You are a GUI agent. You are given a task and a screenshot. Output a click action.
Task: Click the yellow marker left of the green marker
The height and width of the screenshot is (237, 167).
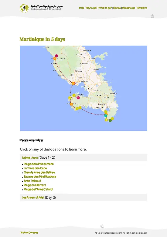[106, 120]
